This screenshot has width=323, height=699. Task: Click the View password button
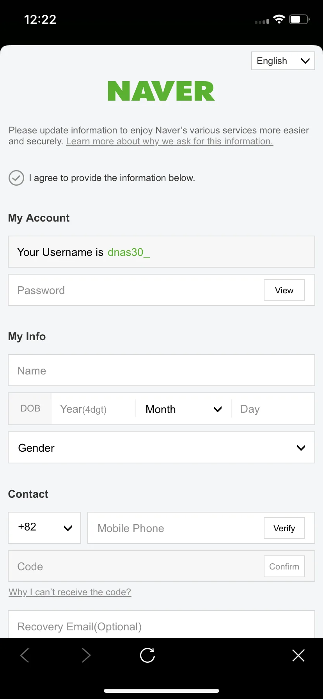(284, 290)
